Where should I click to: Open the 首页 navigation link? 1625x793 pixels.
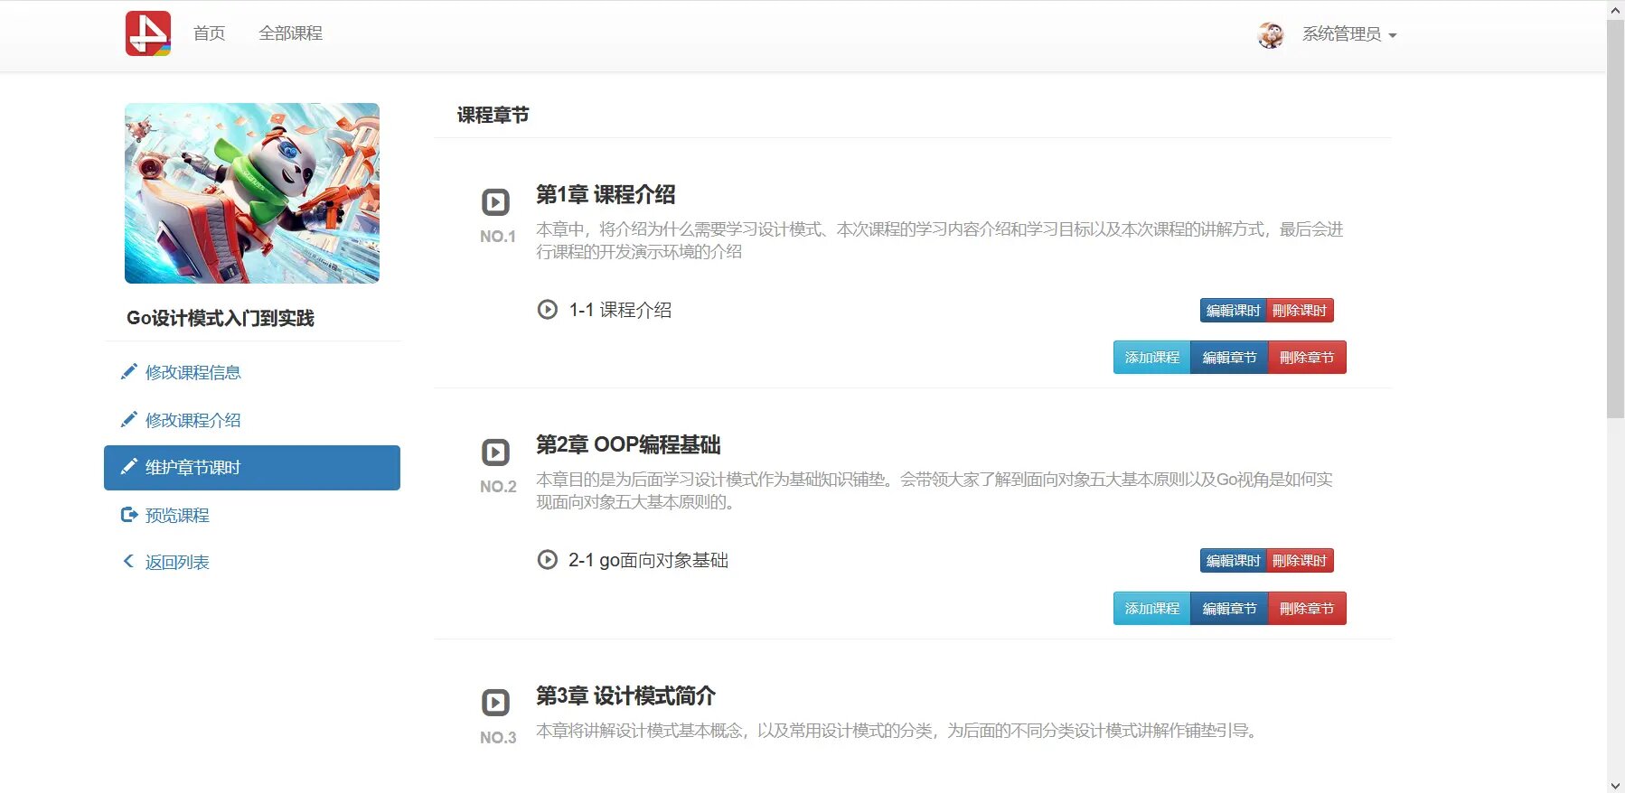[210, 33]
